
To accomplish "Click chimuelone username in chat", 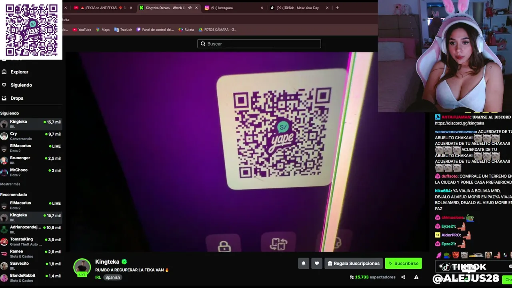I will point(452,217).
